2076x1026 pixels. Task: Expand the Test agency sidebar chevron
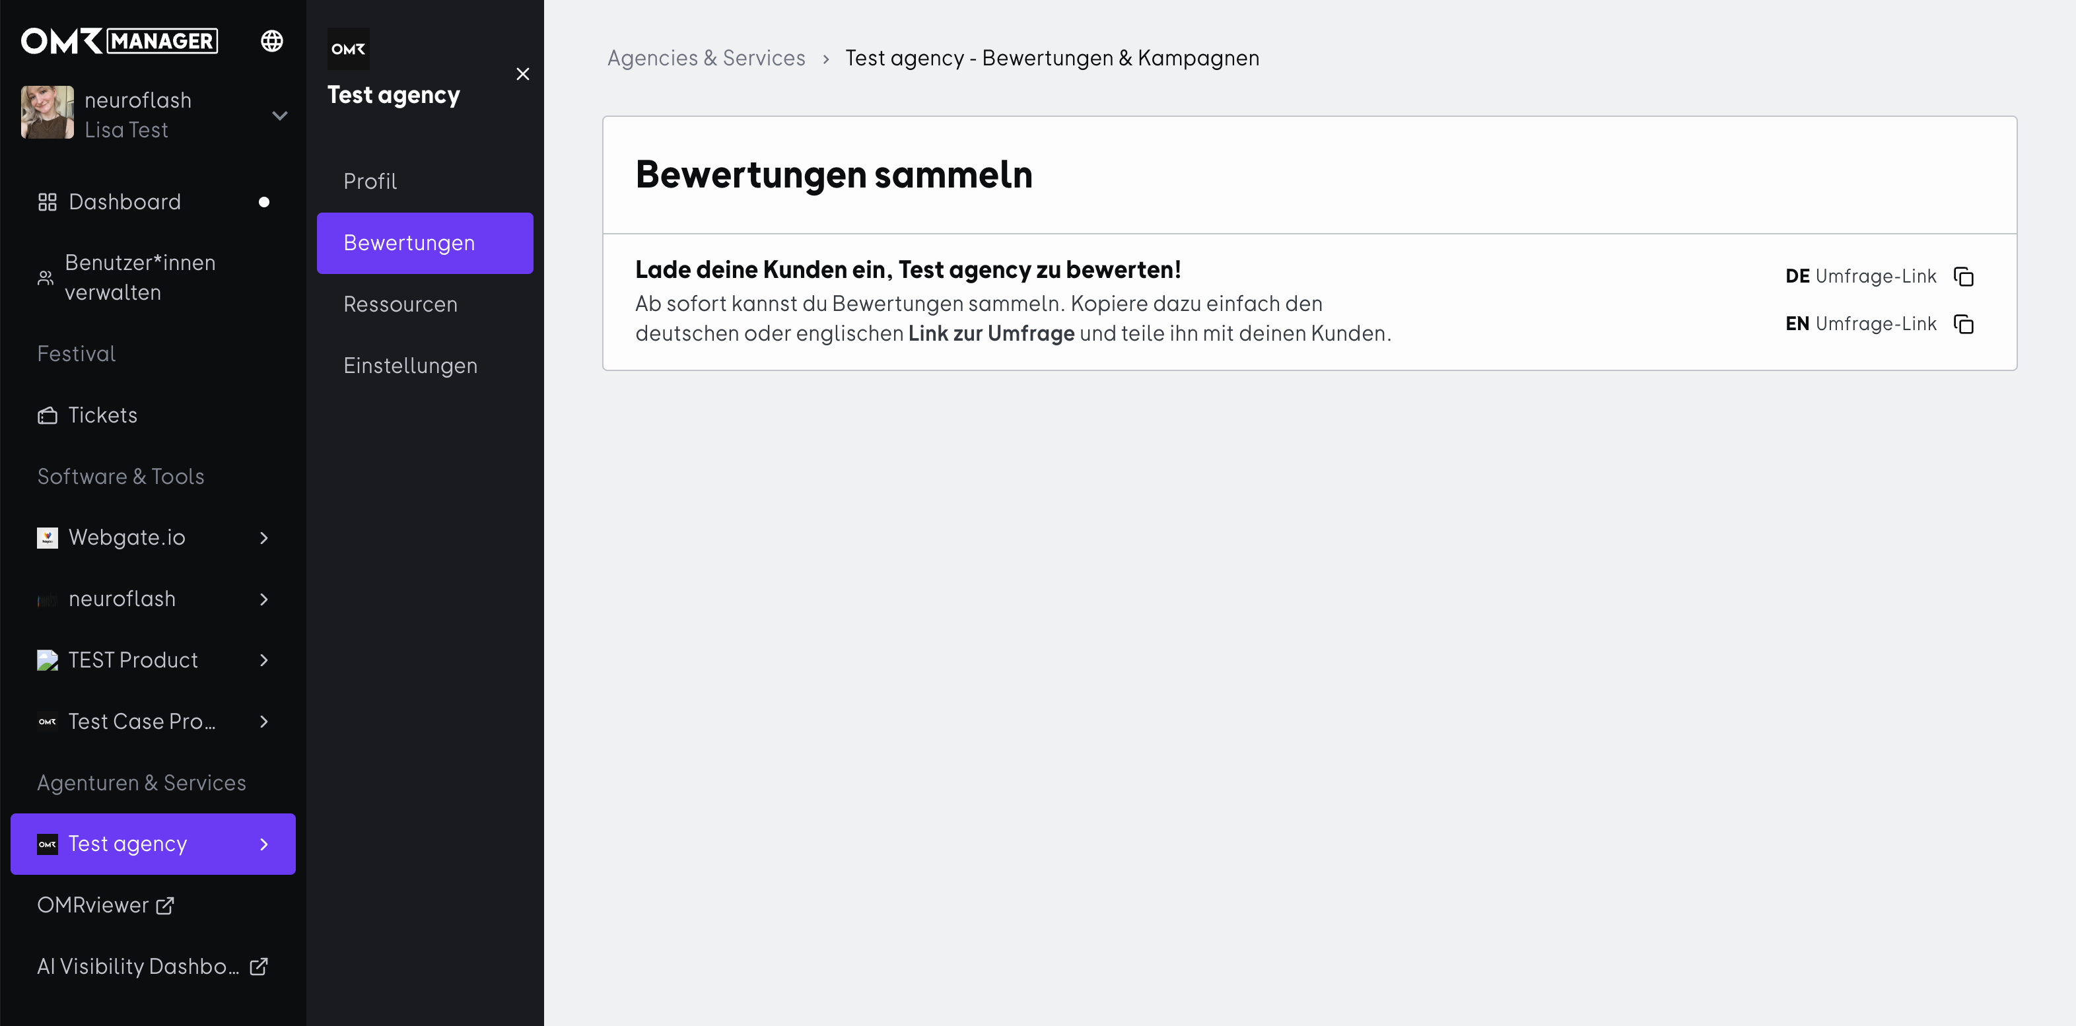point(263,844)
